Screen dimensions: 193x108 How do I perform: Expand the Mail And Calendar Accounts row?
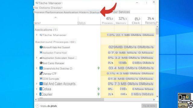[x=36, y=84]
